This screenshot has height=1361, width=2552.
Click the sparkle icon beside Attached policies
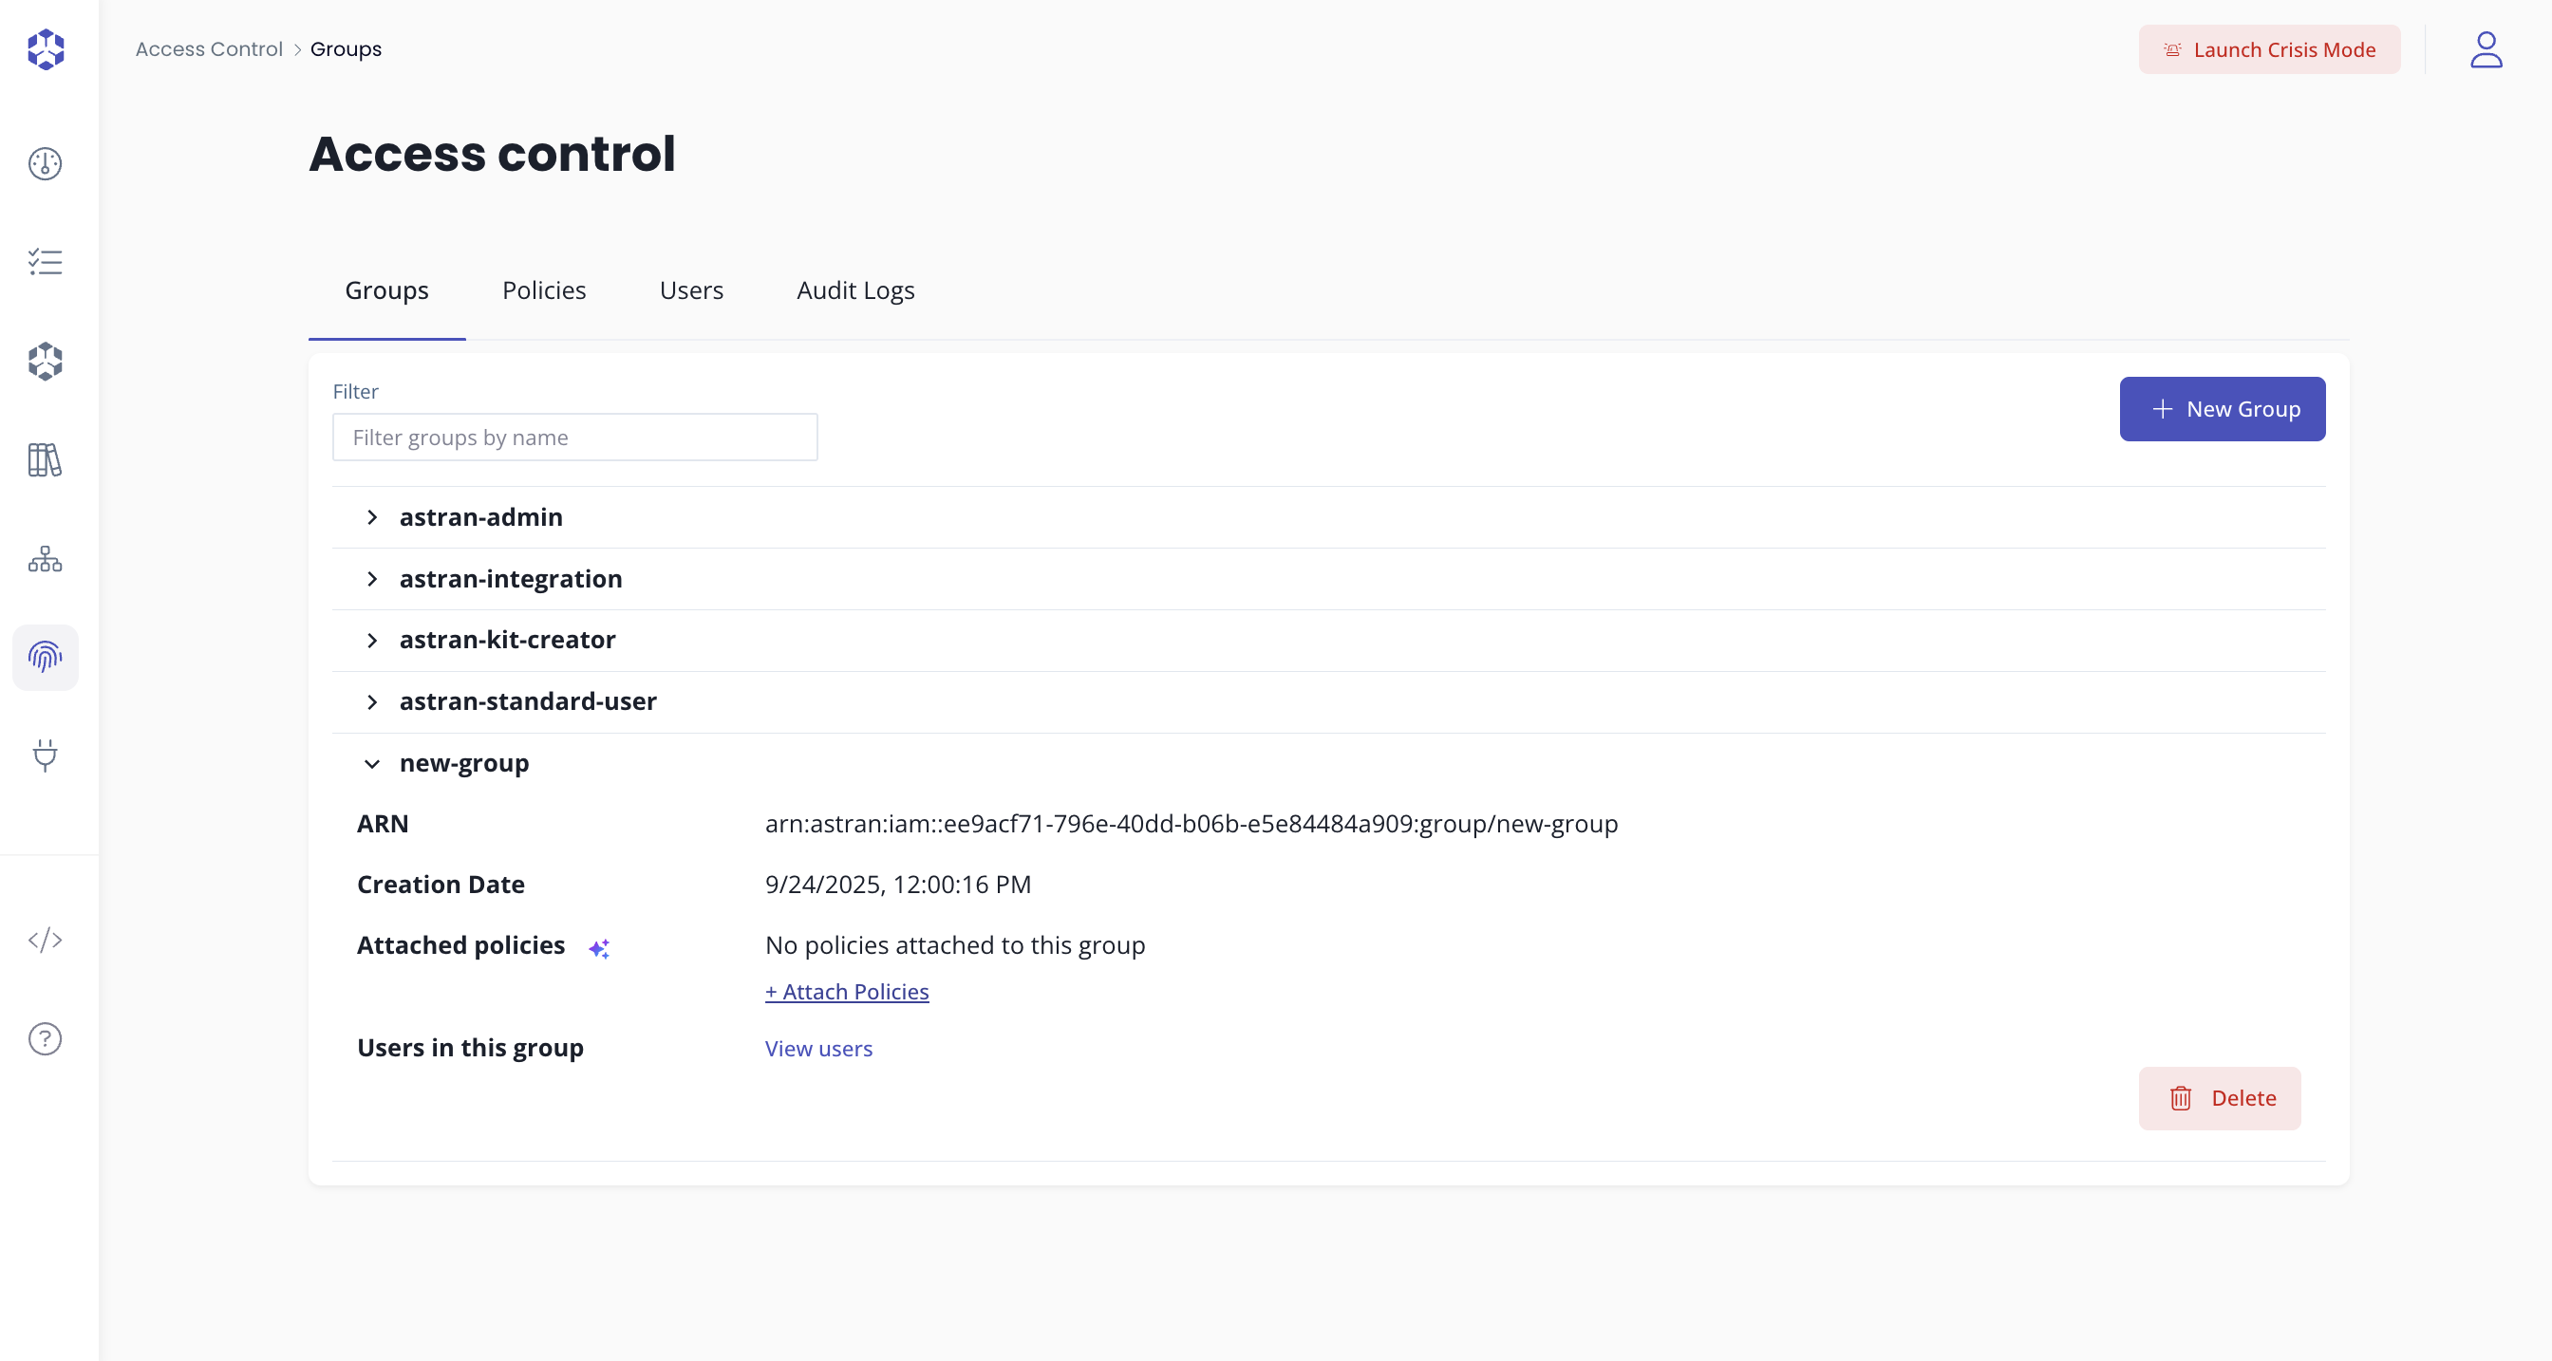(x=599, y=948)
